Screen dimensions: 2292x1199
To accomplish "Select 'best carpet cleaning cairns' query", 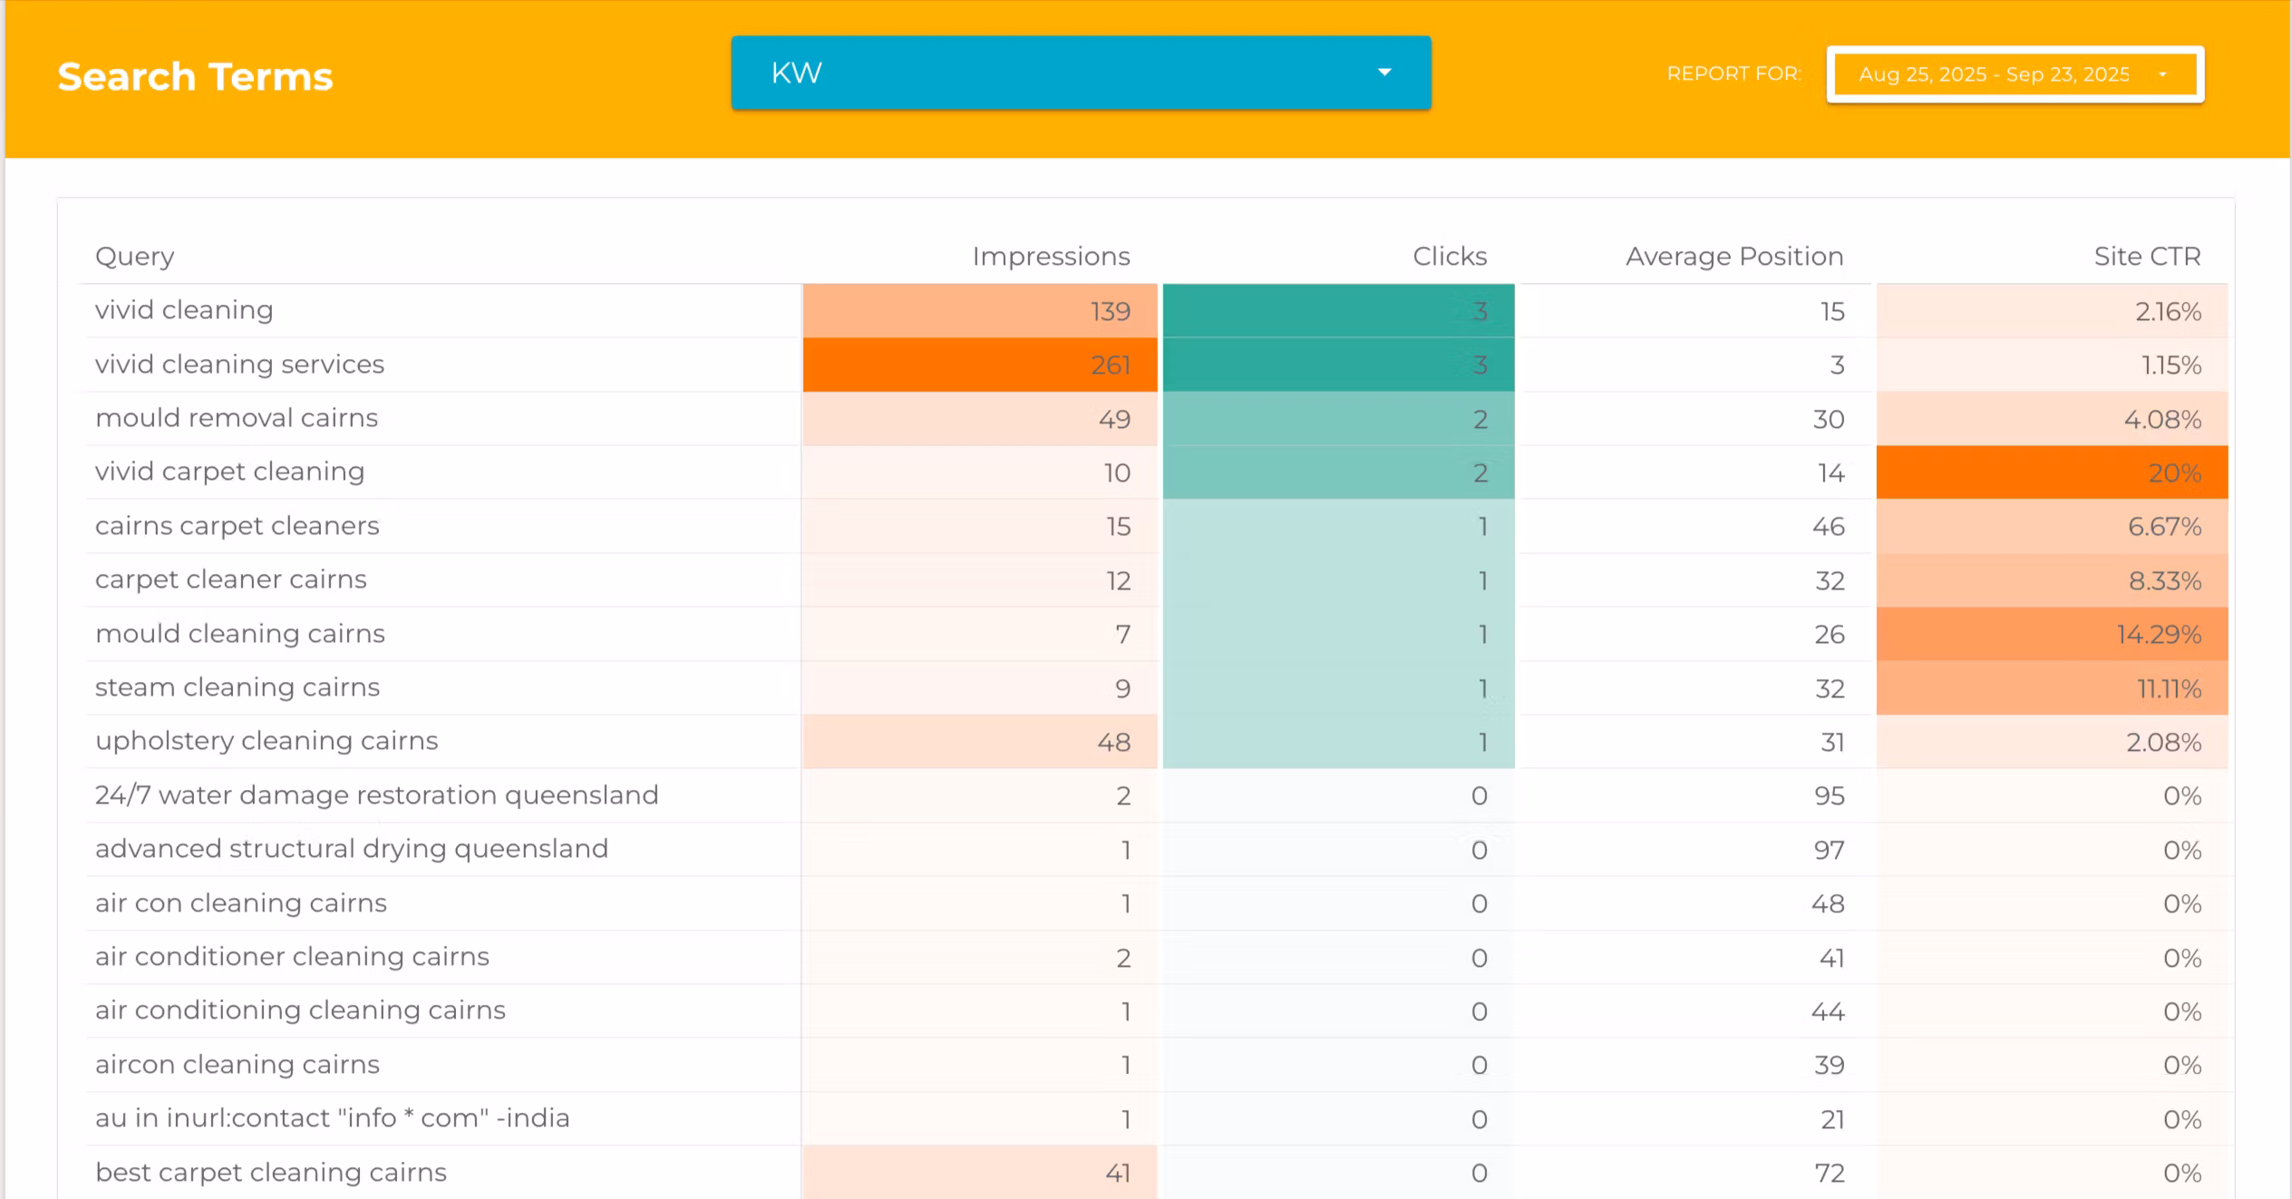I will tap(270, 1172).
